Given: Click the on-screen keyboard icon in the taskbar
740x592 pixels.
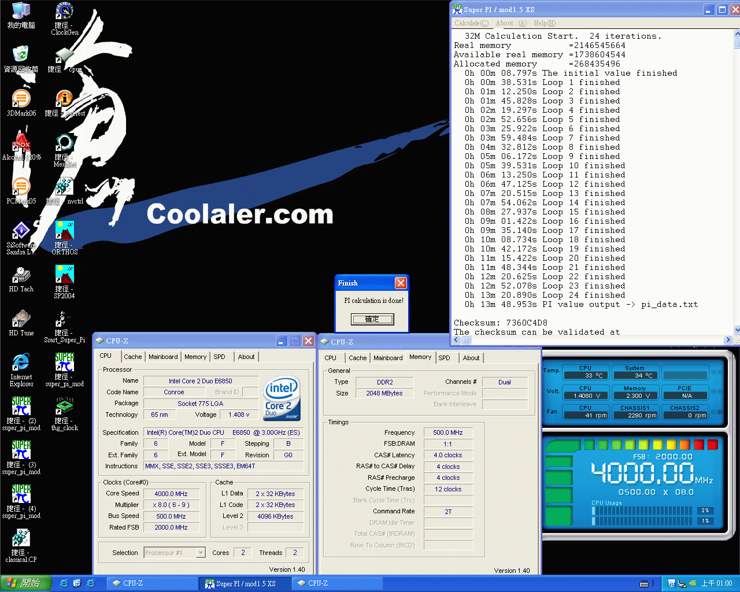Looking at the screenshot, I should click(644, 583).
